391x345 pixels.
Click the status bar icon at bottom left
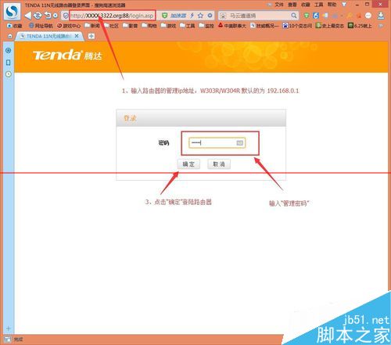8,340
